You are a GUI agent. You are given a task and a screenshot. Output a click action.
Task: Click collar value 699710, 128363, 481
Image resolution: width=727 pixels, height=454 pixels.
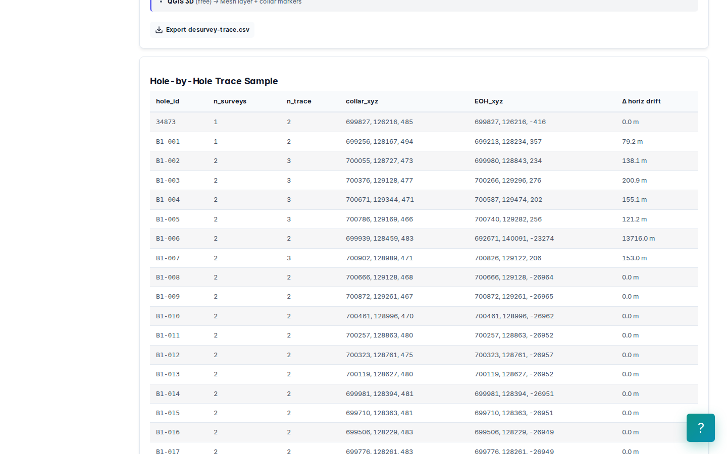pyautogui.click(x=379, y=413)
